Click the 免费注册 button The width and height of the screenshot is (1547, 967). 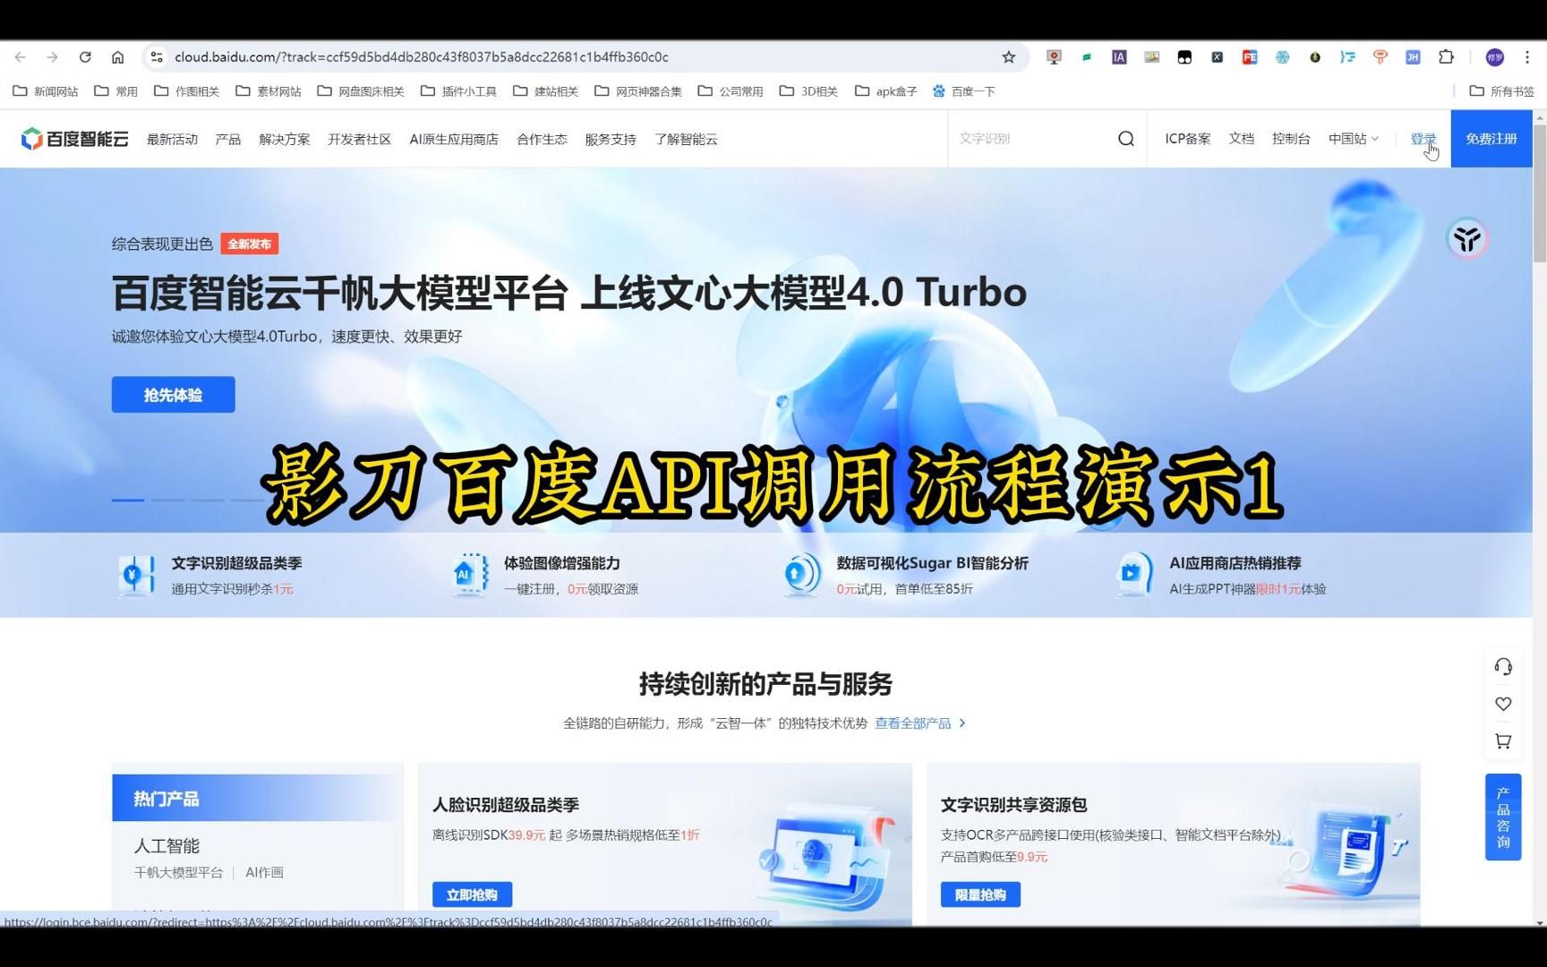tap(1491, 139)
